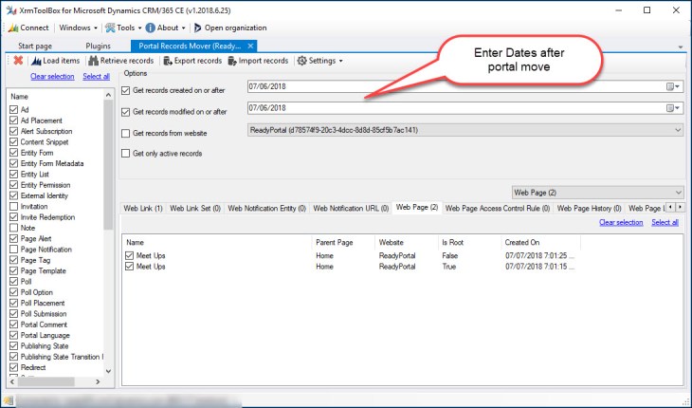Open the Tools menu
The height and width of the screenshot is (408, 692).
[x=128, y=28]
